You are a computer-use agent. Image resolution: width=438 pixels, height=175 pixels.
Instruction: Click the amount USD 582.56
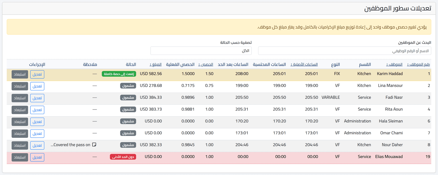(151, 74)
